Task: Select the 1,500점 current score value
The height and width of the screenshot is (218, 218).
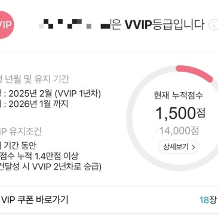Action: [x=180, y=113]
